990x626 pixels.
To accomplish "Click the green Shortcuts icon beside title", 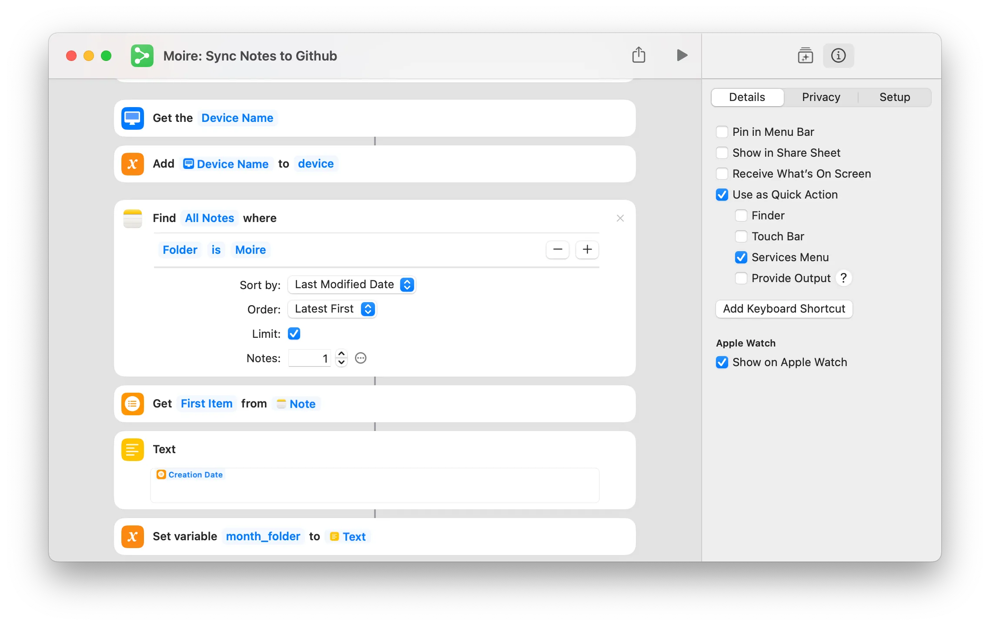I will tap(142, 56).
